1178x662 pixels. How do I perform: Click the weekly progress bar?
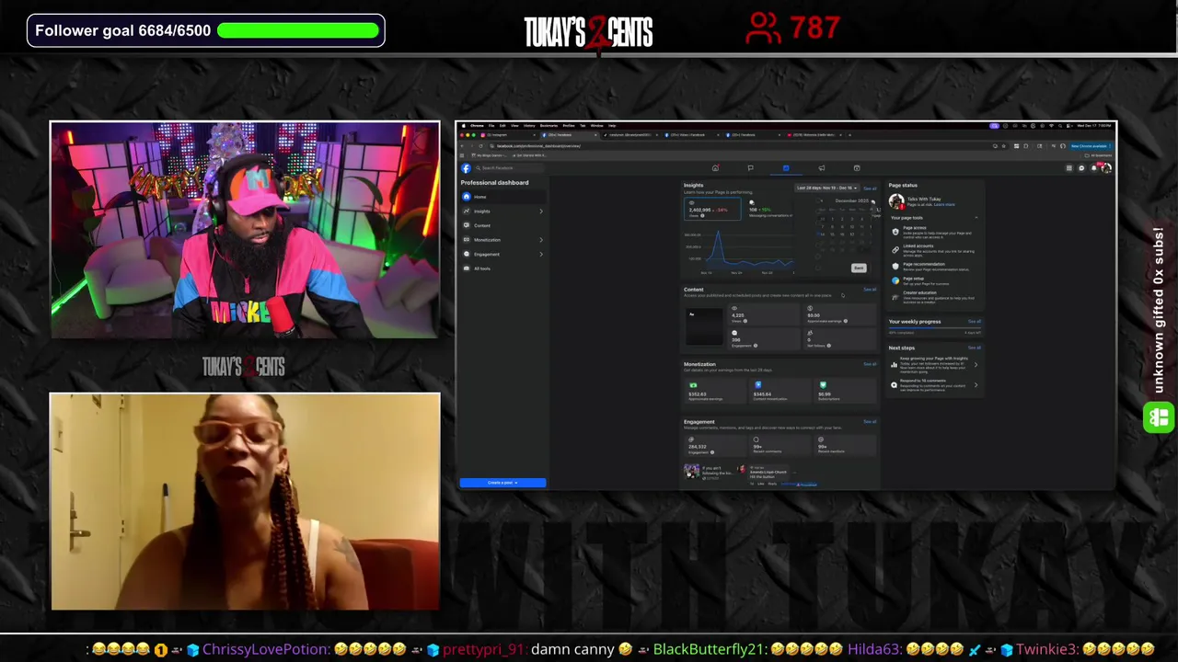[x=935, y=328]
